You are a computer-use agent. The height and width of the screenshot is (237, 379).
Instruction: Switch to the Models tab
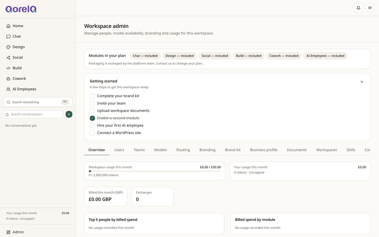coord(161,150)
